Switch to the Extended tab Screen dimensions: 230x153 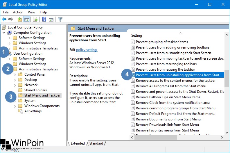pyautogui.click(x=78, y=143)
